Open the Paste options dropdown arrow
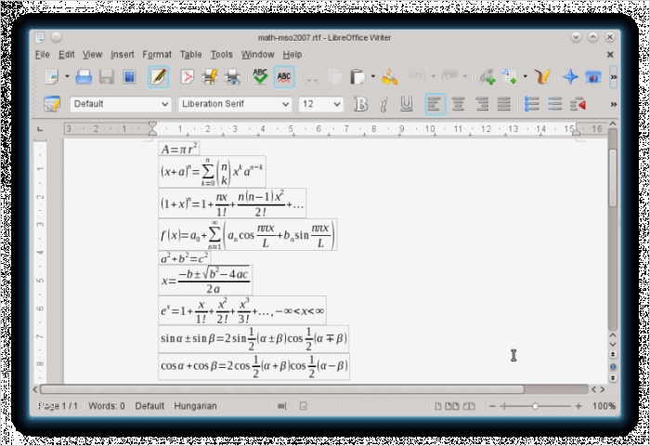This screenshot has width=650, height=446. pyautogui.click(x=372, y=76)
